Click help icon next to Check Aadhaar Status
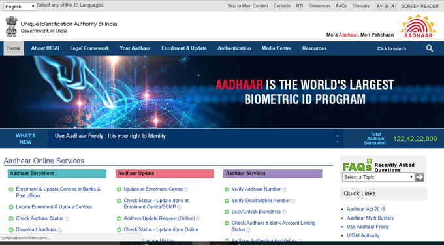The height and width of the screenshot is (245, 444). [67, 219]
